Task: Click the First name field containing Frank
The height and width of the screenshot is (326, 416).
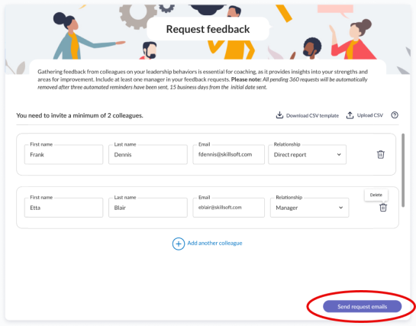Action: pyautogui.click(x=63, y=155)
